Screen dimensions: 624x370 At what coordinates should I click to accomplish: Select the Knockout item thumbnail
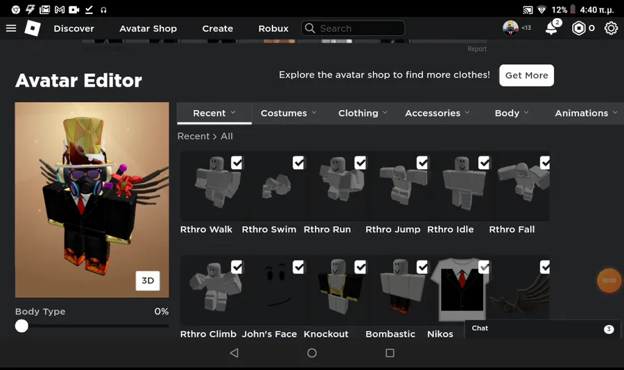tap(334, 290)
